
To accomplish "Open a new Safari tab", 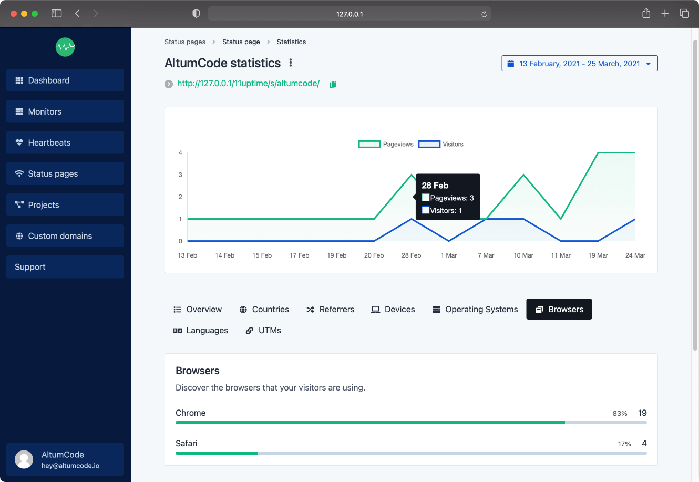I will click(x=665, y=14).
